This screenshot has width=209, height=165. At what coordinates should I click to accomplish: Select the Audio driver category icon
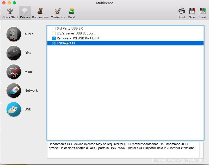click(x=14, y=34)
